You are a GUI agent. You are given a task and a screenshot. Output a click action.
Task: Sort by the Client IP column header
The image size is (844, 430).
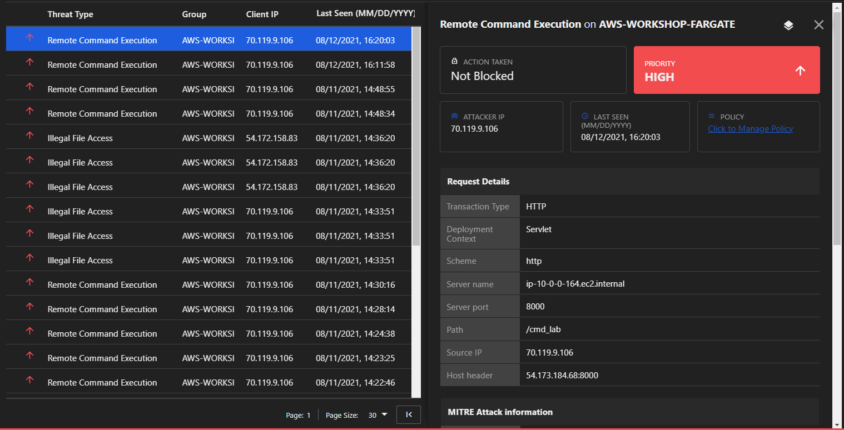[262, 14]
